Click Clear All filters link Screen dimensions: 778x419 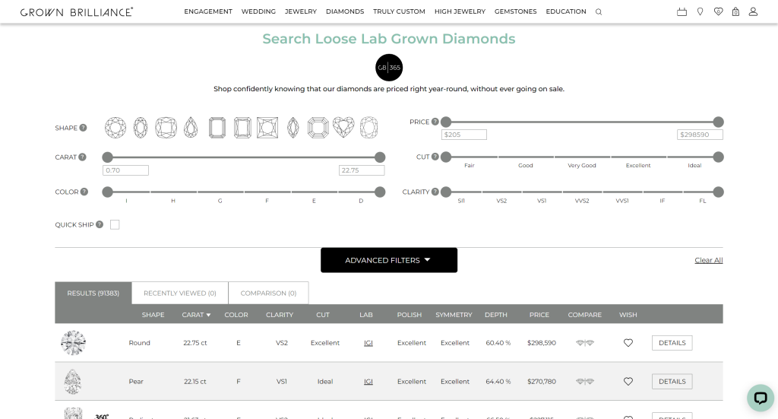(709, 260)
